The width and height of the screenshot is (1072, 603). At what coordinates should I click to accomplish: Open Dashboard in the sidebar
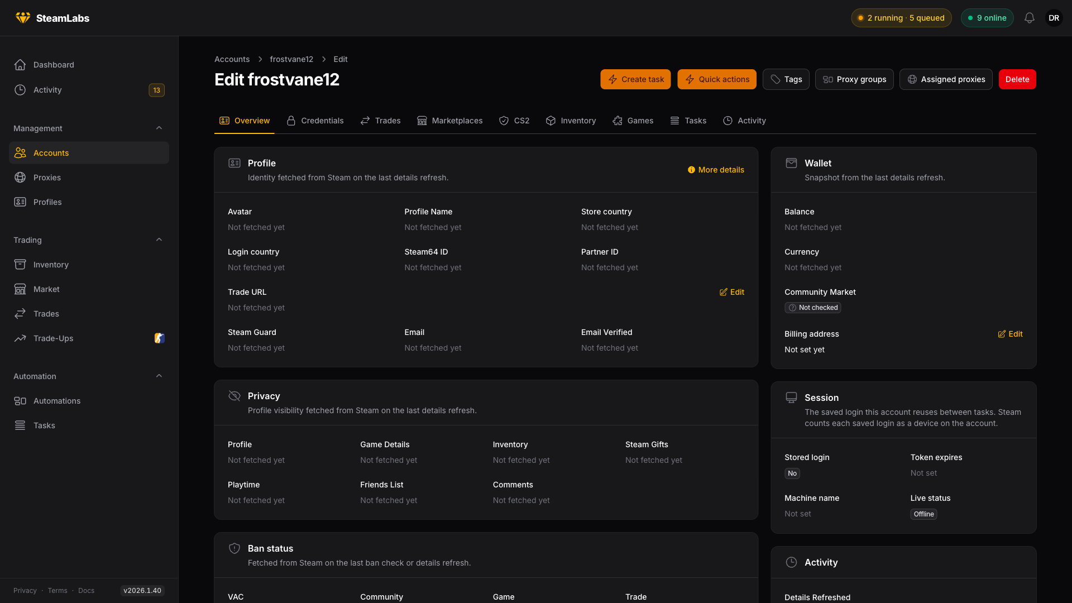click(89, 65)
